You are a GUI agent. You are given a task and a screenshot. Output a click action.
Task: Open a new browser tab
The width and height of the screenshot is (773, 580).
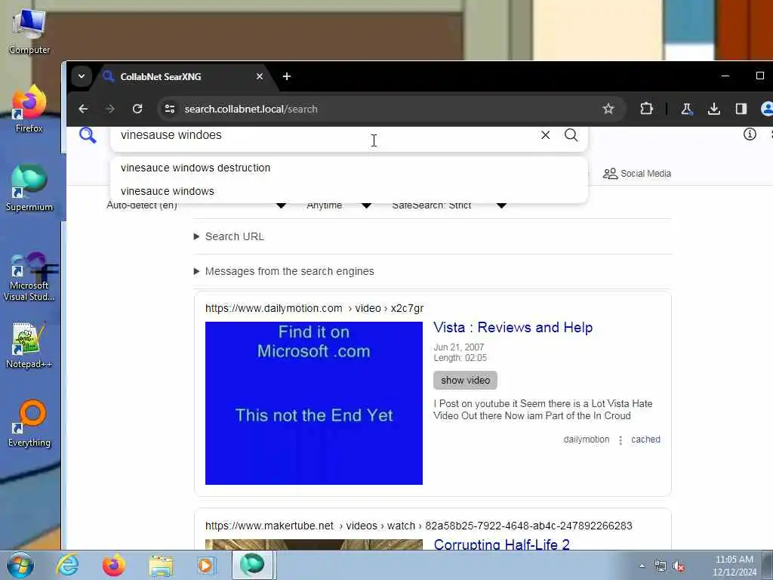tap(287, 76)
